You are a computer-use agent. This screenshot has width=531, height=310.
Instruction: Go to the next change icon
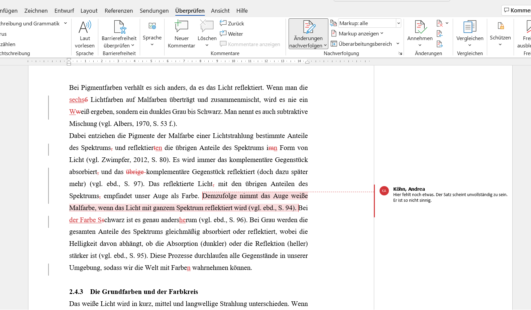point(439,44)
